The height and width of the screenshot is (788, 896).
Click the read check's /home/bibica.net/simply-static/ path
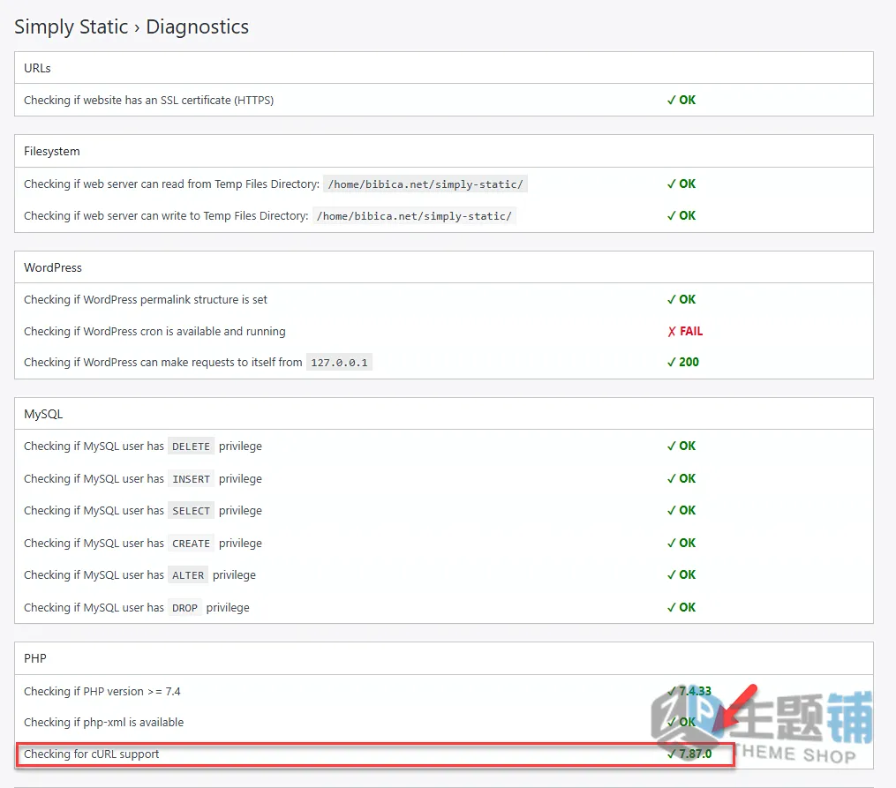click(425, 184)
